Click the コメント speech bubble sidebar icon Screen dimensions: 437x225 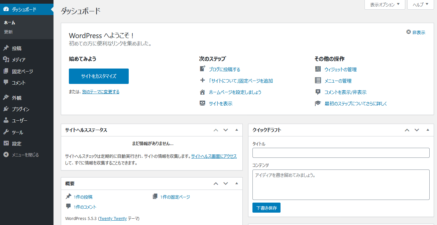point(6,82)
